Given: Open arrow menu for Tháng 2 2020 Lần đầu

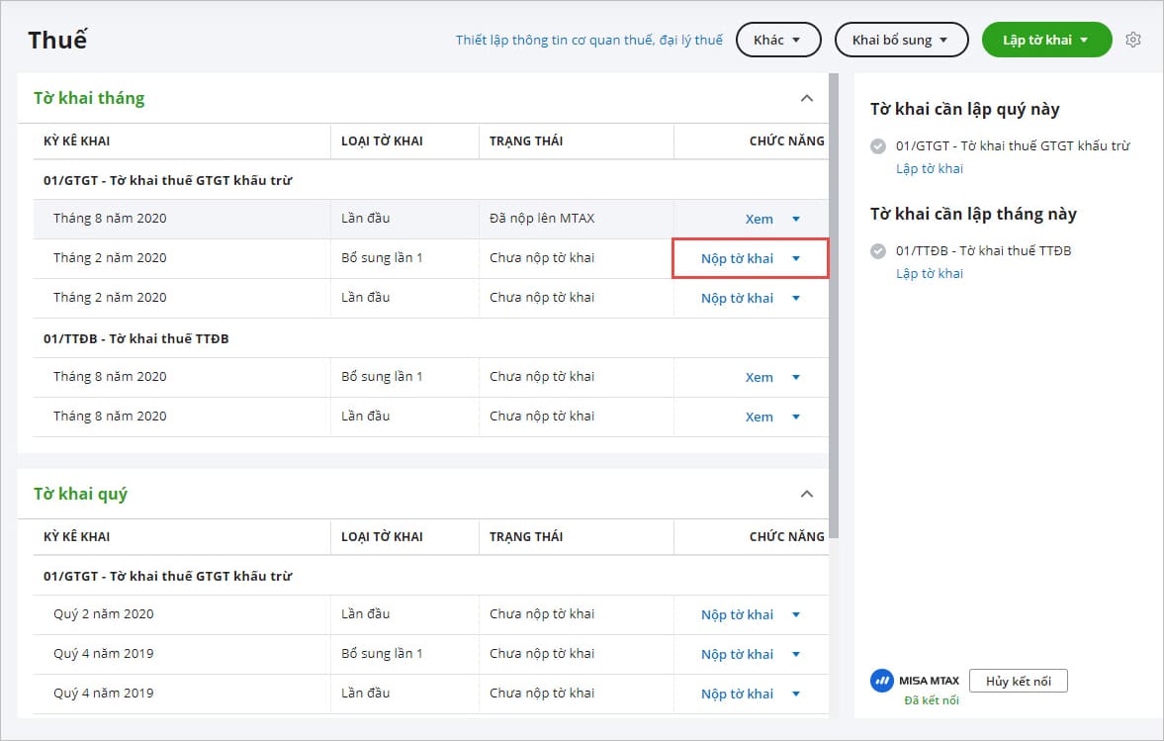Looking at the screenshot, I should 796,298.
